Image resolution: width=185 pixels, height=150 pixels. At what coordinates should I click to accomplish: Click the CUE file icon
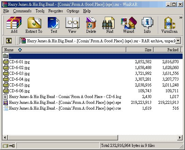(6, 108)
